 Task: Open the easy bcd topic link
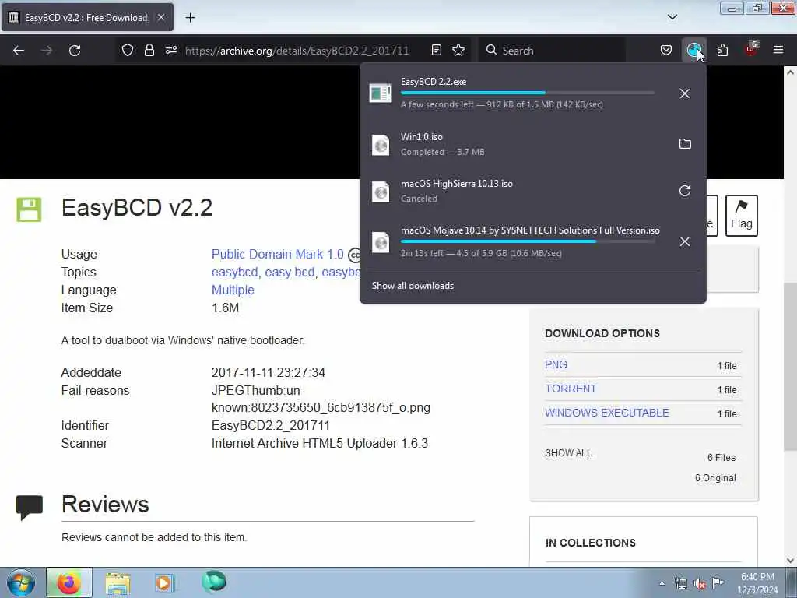point(290,272)
